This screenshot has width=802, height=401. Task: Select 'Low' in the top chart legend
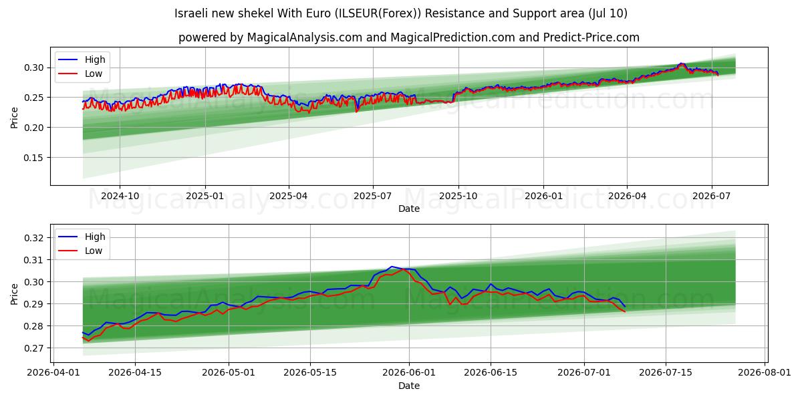[94, 74]
